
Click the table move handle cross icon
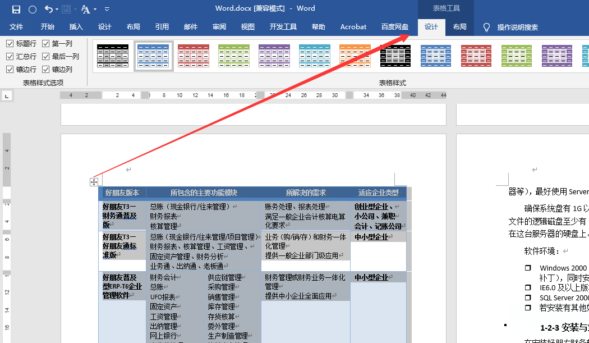click(94, 182)
